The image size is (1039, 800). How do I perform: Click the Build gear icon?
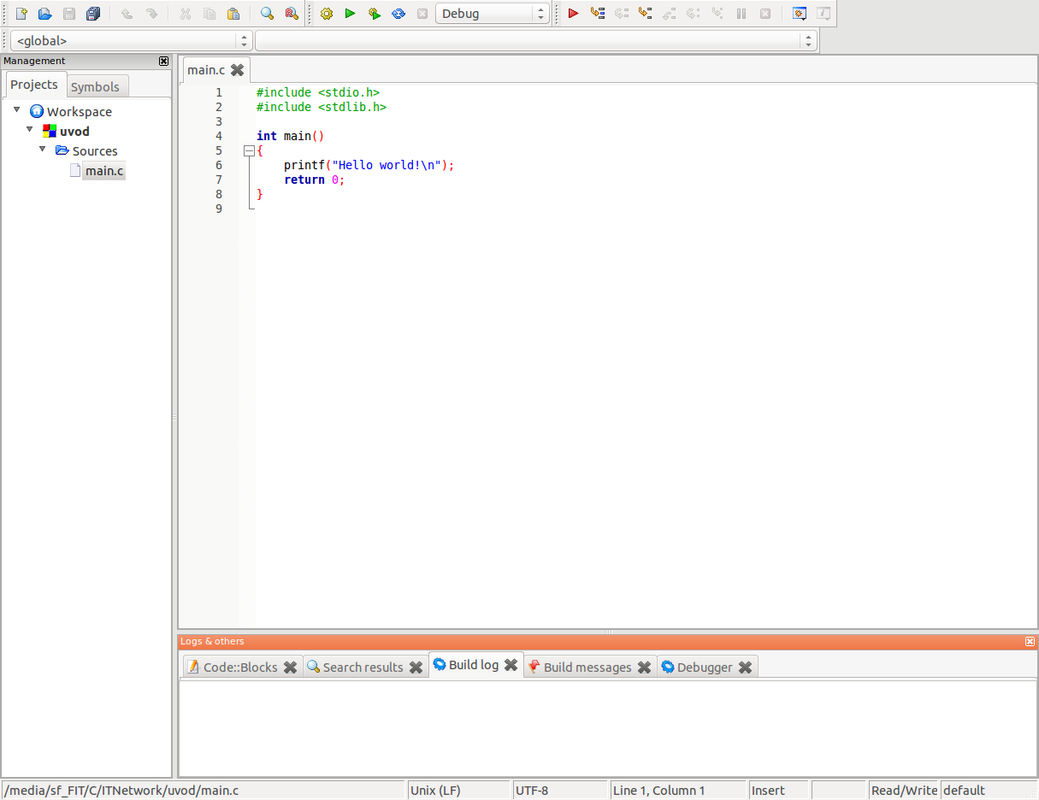point(326,14)
